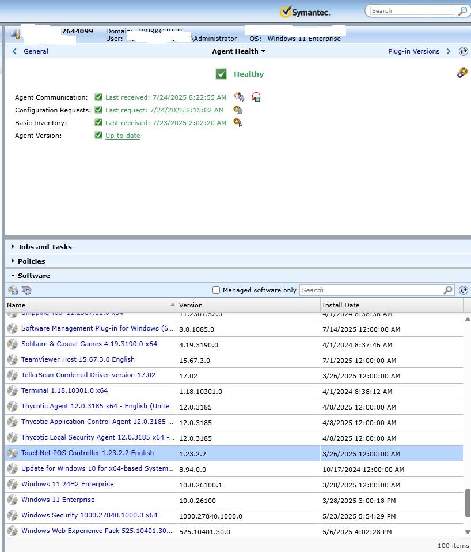Click the managed delivery icon in the Software toolbar
Viewport: 471px width, 552px height.
26,290
